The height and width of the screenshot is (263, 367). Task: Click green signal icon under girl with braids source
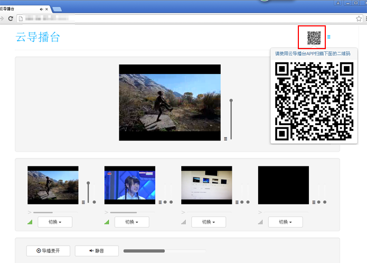click(x=107, y=222)
